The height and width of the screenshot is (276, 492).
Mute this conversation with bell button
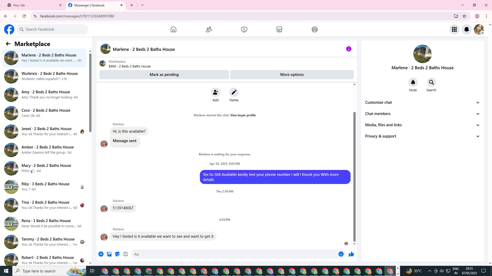[413, 83]
